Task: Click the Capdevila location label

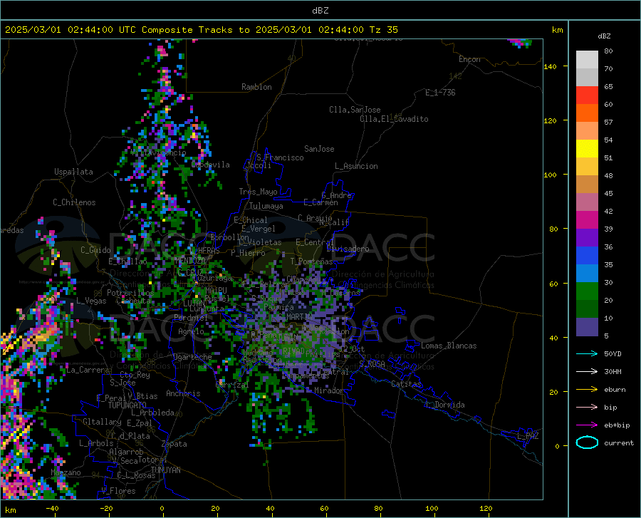Action: coord(210,165)
